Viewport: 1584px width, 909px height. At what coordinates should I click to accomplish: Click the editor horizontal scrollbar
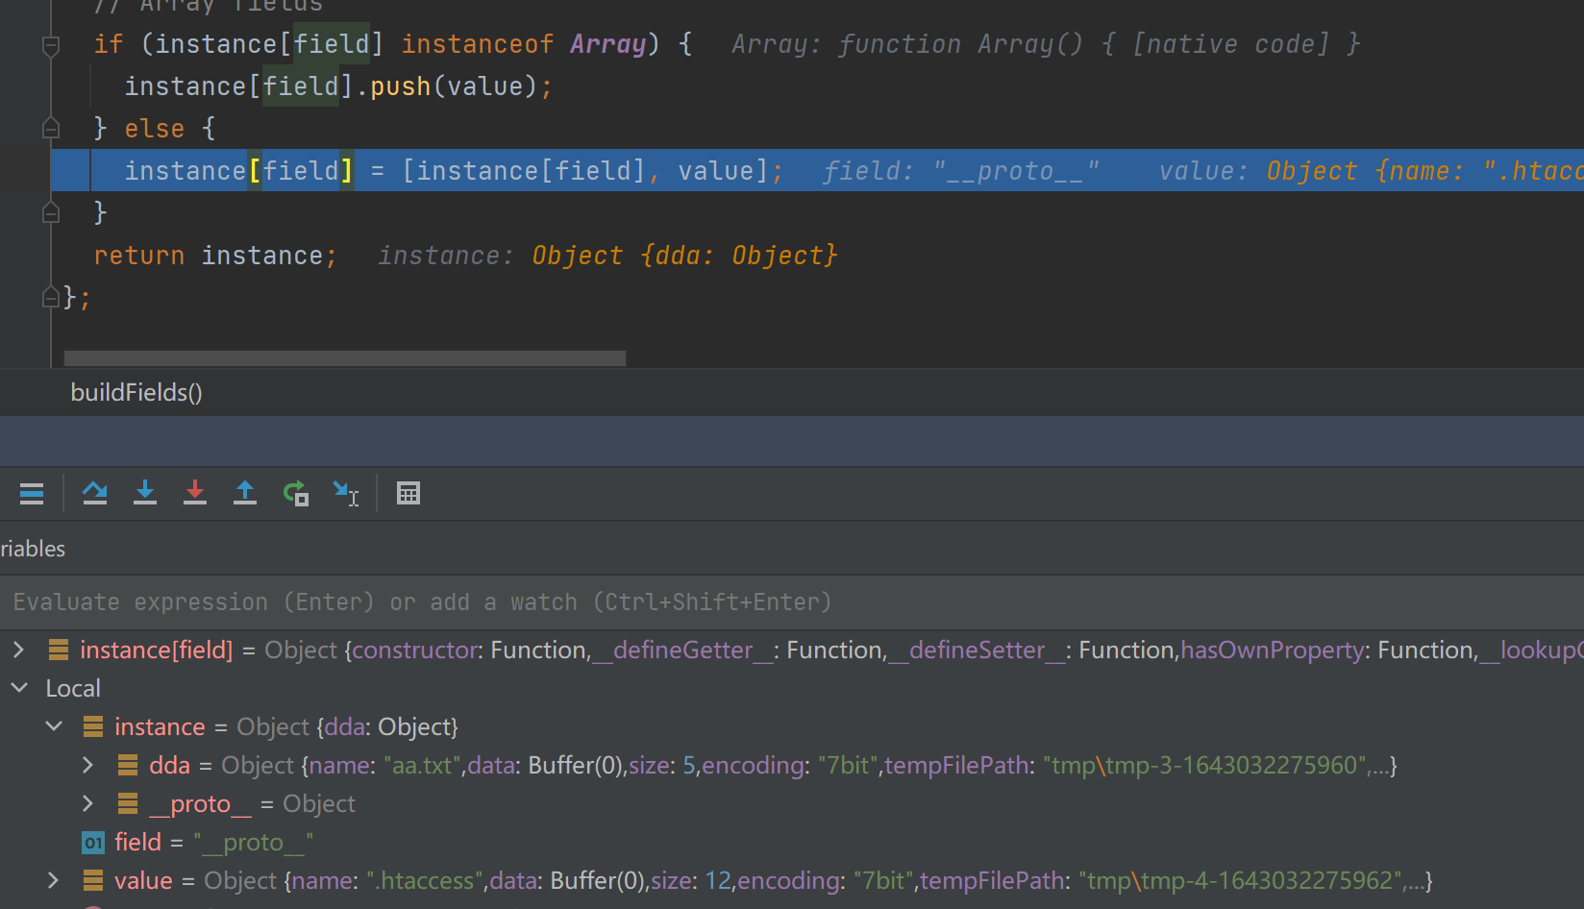coord(344,358)
